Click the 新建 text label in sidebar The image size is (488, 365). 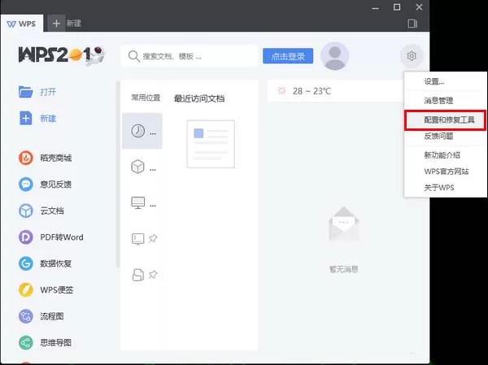click(x=48, y=119)
